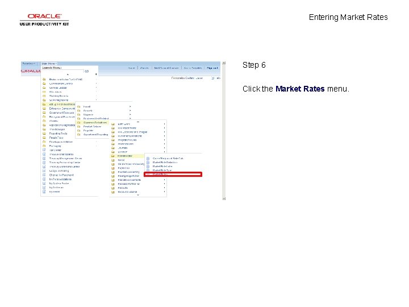Click the Reporting Tools folder icon

pyautogui.click(x=44, y=134)
